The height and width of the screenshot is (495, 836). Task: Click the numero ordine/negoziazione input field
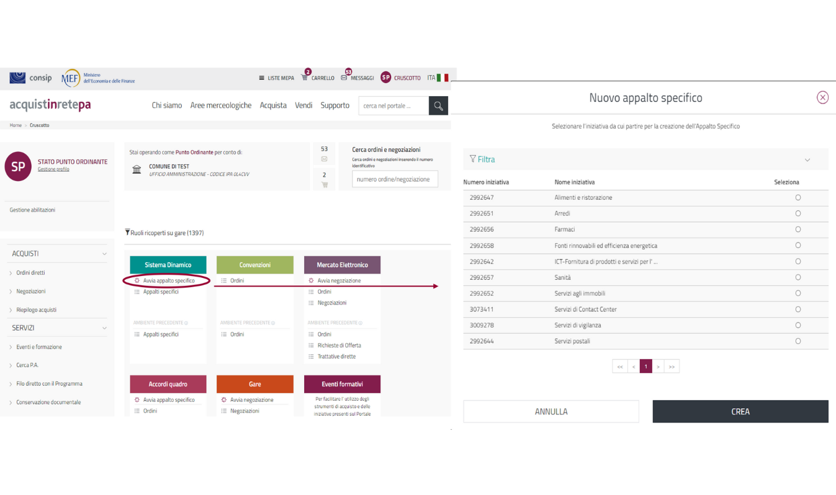395,179
